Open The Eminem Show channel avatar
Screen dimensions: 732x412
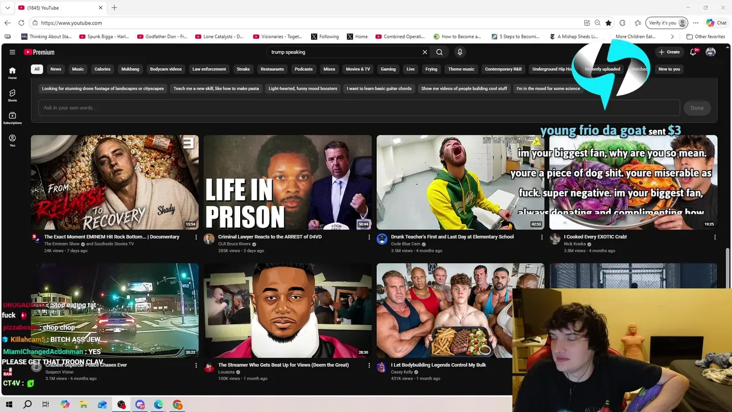pos(36,239)
